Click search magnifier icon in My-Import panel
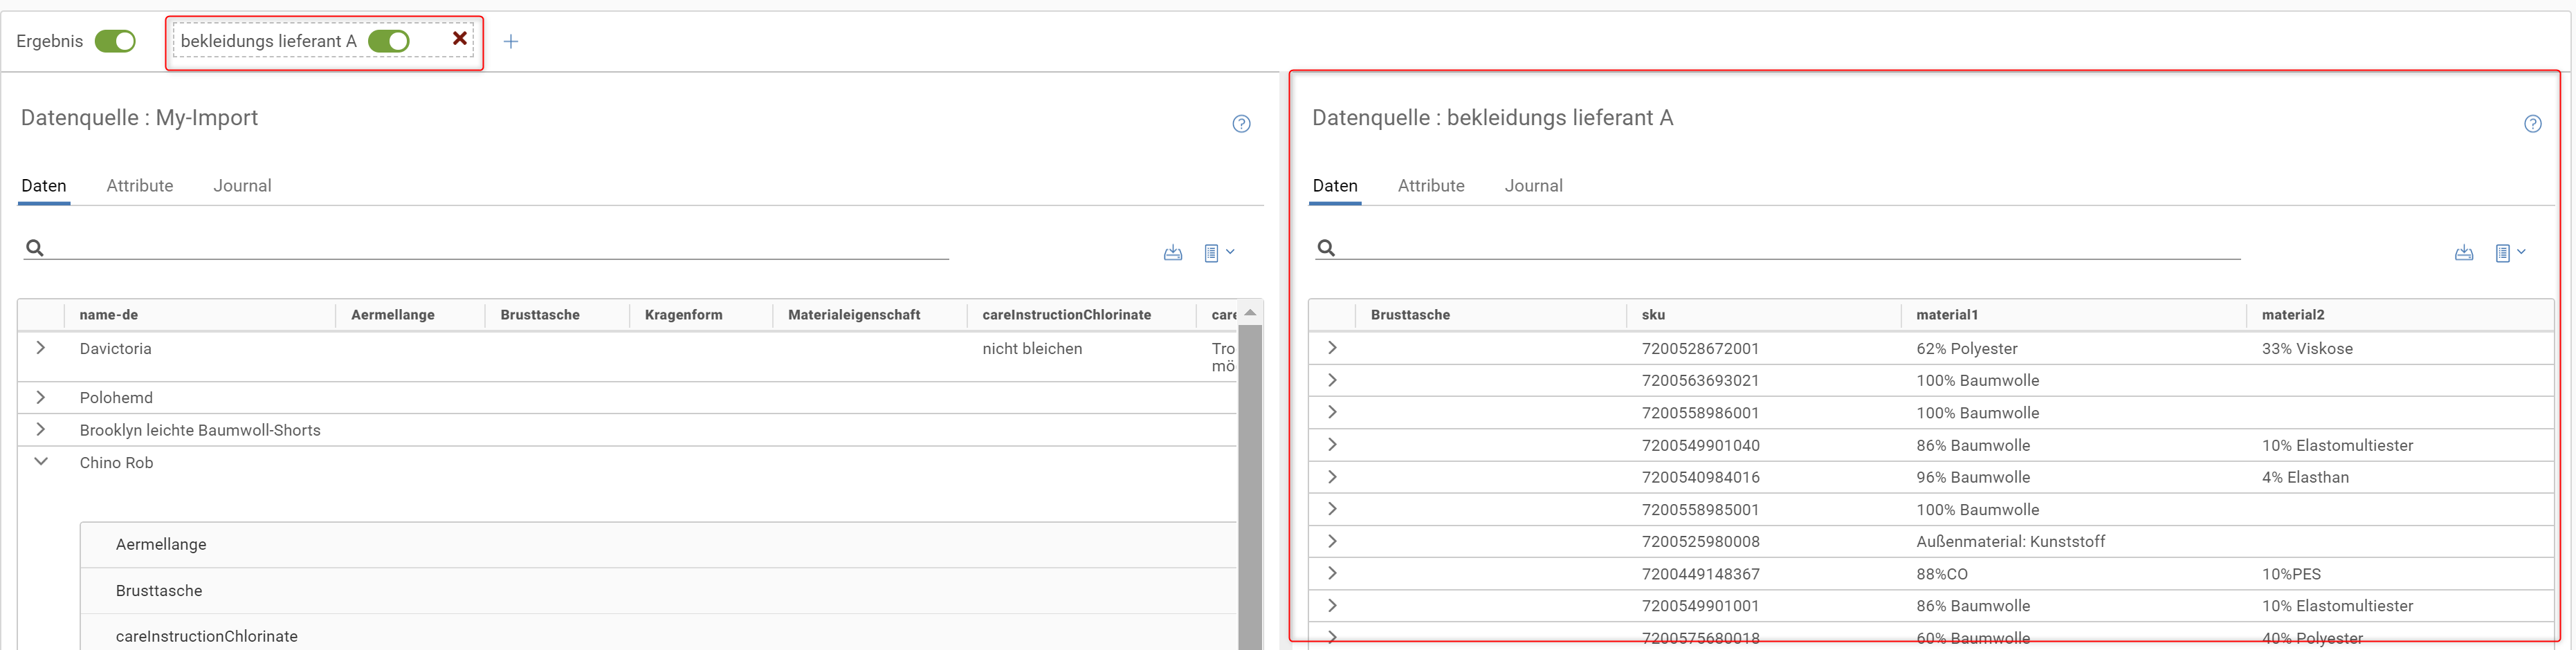 (35, 248)
